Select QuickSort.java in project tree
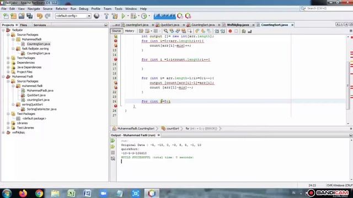The height and width of the screenshot is (198, 353). click(x=36, y=95)
